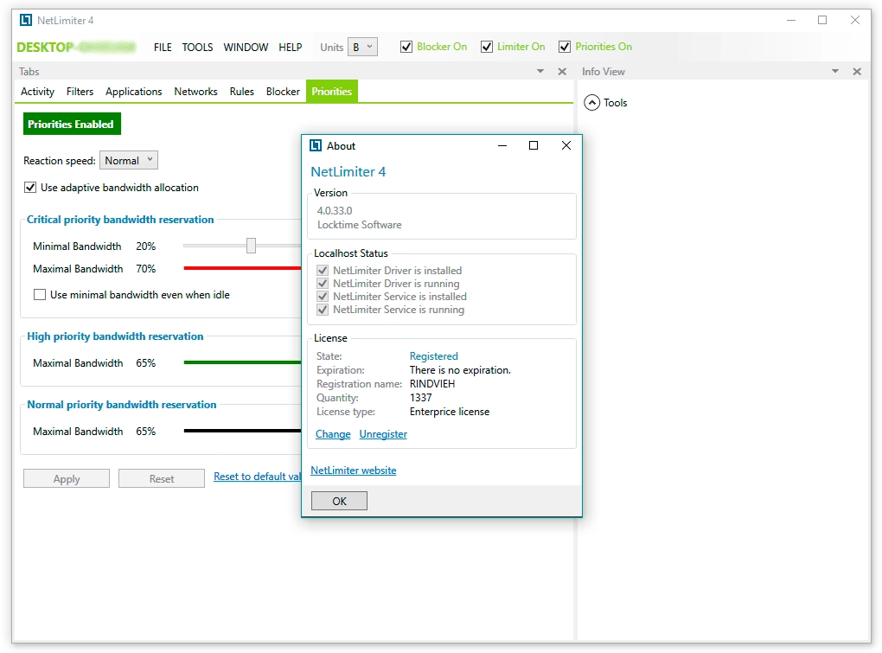Click the Change license link
This screenshot has width=882, height=653.
point(333,434)
